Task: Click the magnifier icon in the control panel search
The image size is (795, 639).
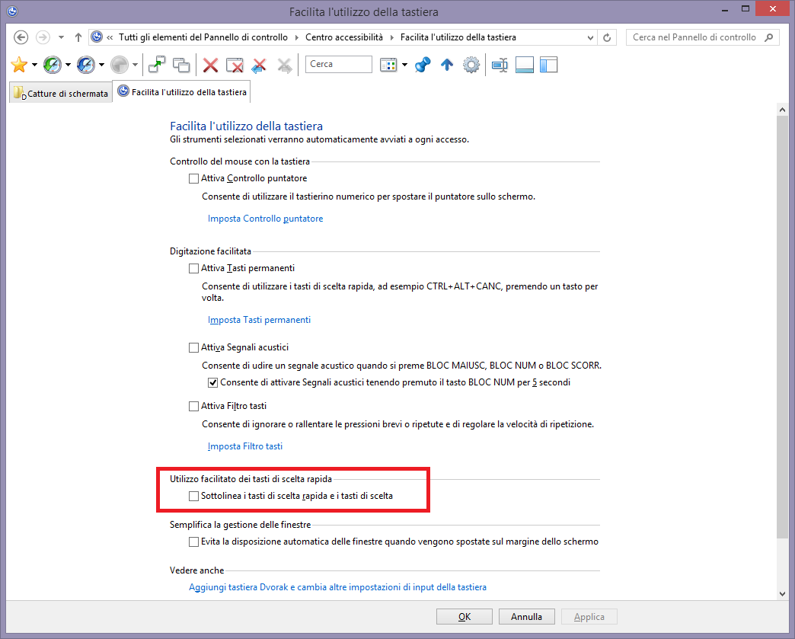Action: click(x=769, y=37)
